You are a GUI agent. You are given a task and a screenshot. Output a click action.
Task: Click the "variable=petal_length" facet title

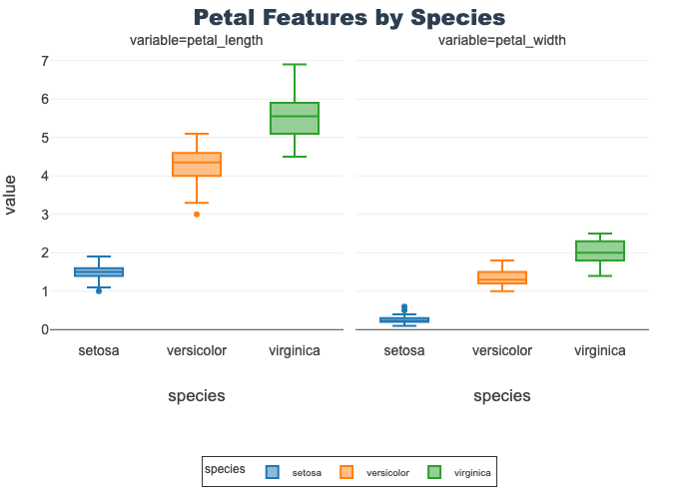(197, 41)
